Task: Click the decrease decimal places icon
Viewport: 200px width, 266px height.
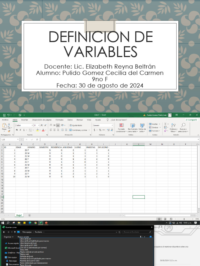Action: 112,130
